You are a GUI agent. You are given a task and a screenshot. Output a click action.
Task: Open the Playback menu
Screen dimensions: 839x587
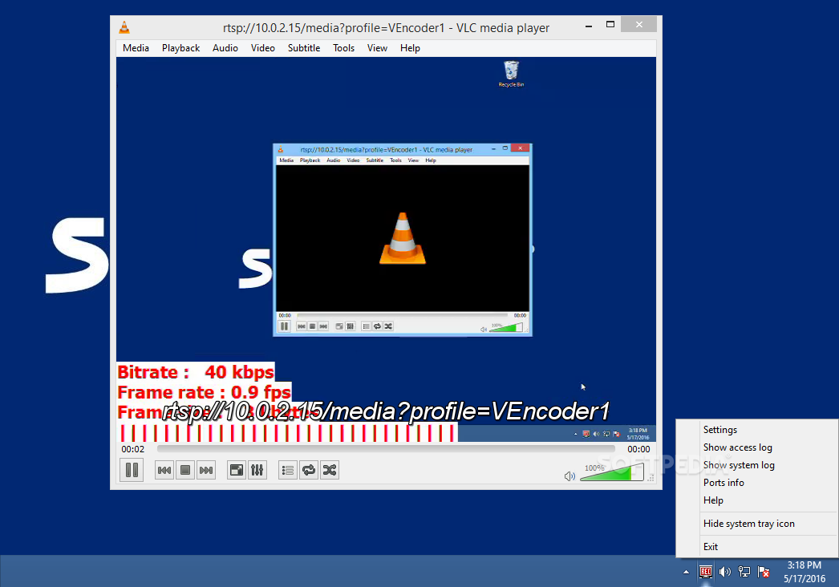(180, 48)
